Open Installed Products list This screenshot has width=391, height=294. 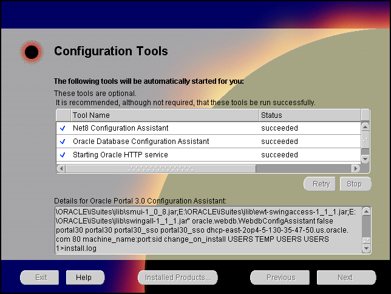point(178,277)
